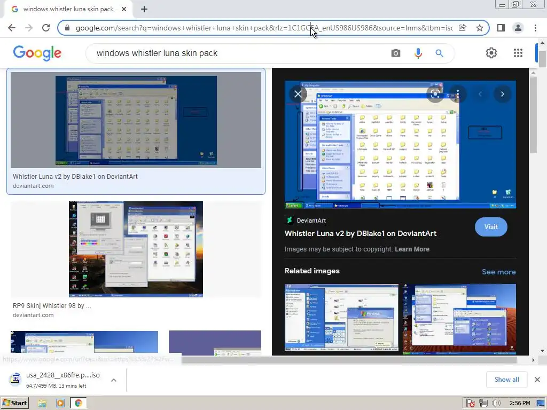This screenshot has height=410, width=547.
Task: Launch media player from taskbar
Action: tap(60, 404)
